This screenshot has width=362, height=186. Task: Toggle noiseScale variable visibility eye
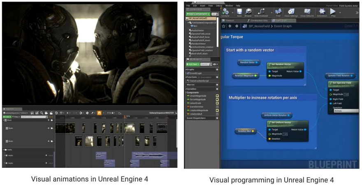[x=217, y=103]
